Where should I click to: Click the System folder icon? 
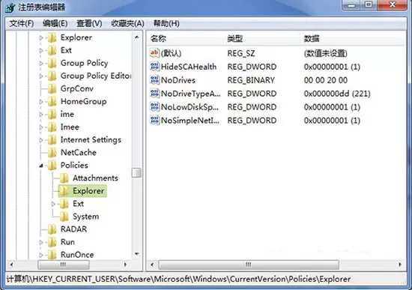[64, 217]
